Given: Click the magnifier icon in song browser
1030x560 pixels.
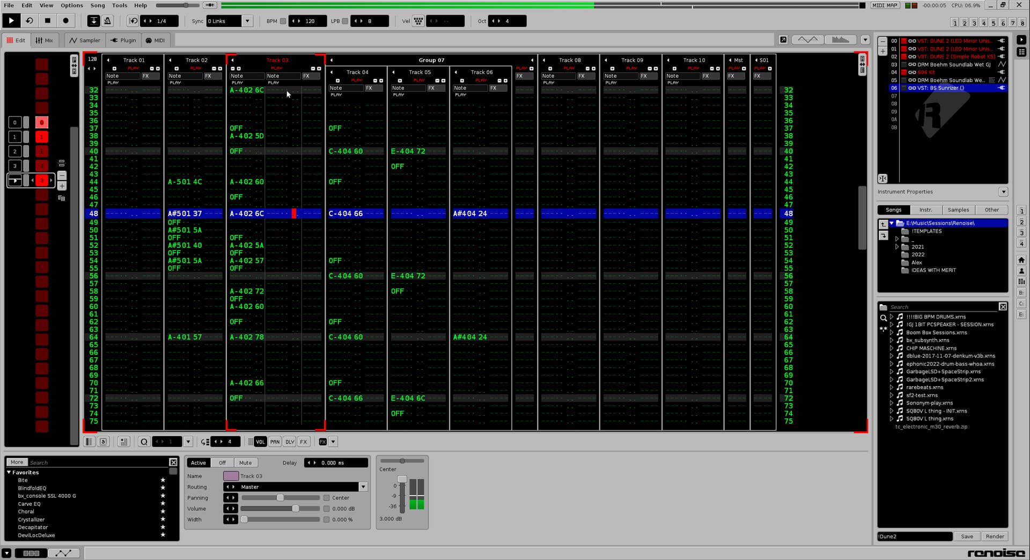Looking at the screenshot, I should (884, 318).
